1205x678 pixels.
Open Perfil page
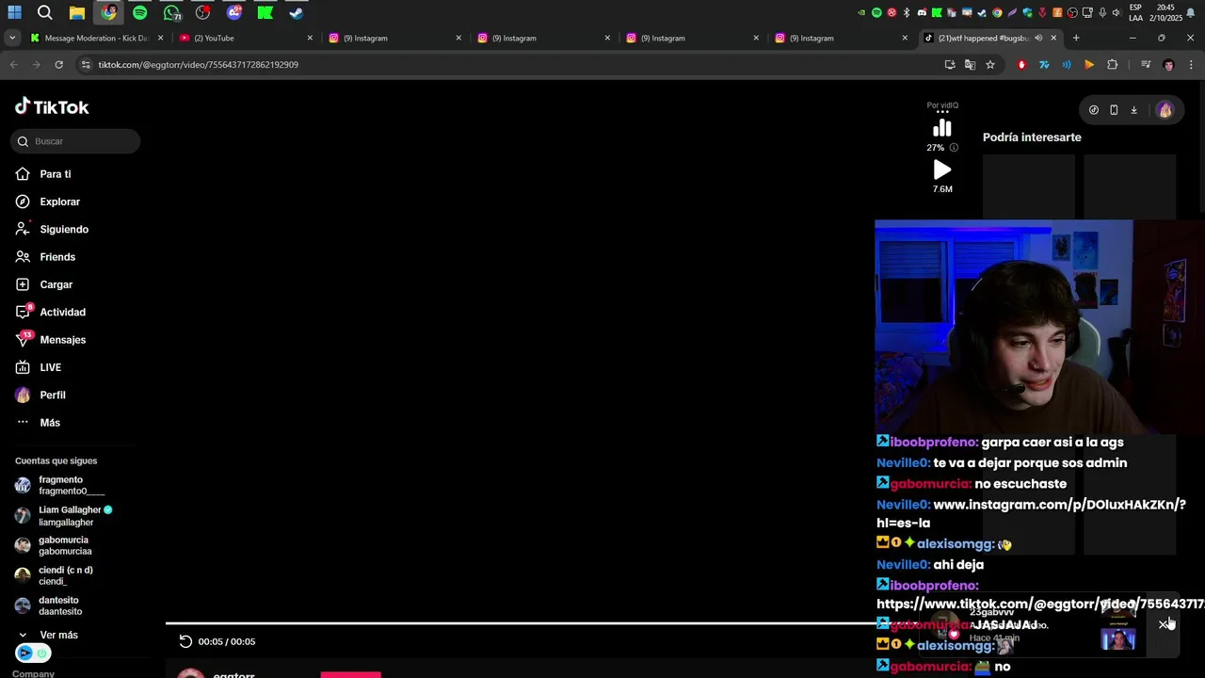pyautogui.click(x=40, y=395)
